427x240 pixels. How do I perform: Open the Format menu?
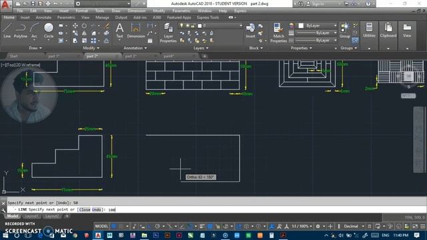(81, 11)
